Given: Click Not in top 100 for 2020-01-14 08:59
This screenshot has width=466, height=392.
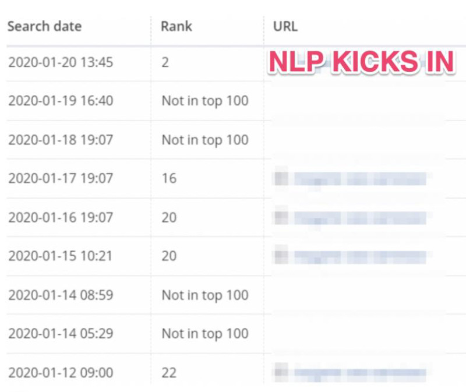Looking at the screenshot, I should pyautogui.click(x=205, y=295).
